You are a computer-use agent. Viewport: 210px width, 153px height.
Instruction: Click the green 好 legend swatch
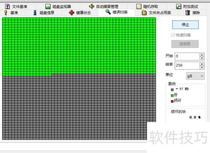click(x=172, y=95)
